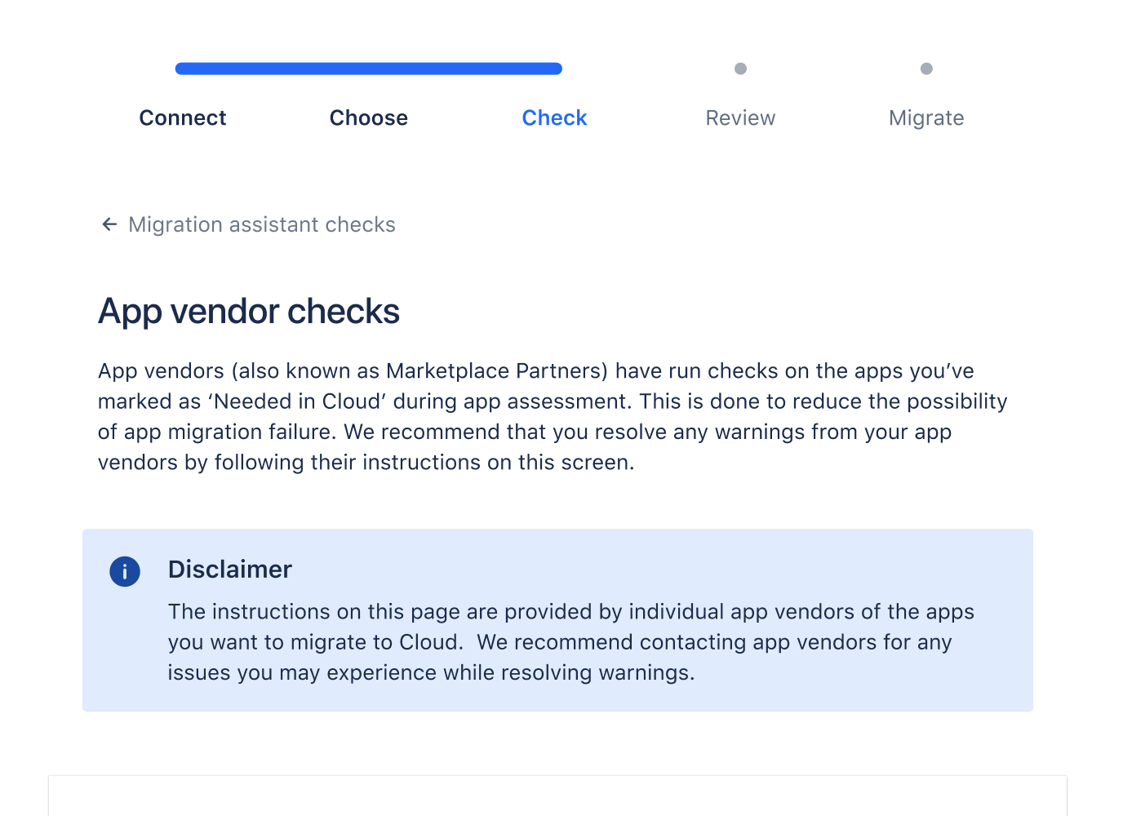The height and width of the screenshot is (816, 1123).
Task: Click the App vendor checks heading
Action: point(249,311)
